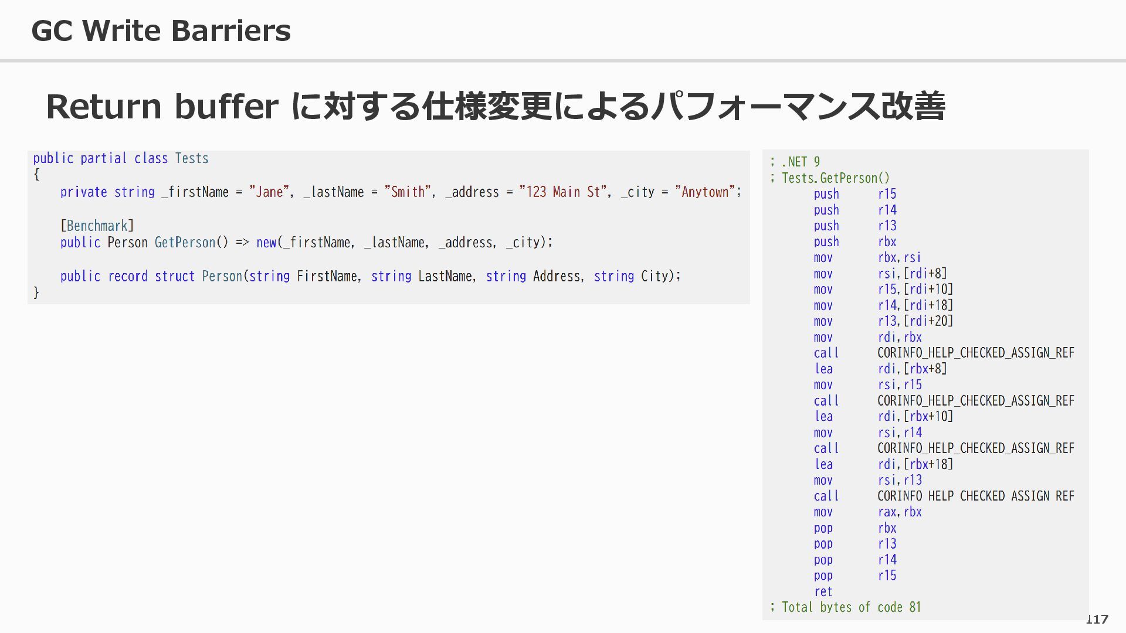Image resolution: width=1126 pixels, height=633 pixels.
Task: Click the "Anytown" string literal
Action: click(704, 192)
